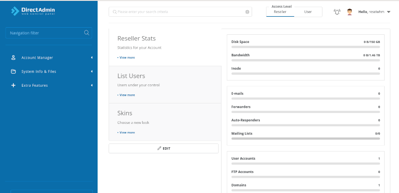Switch access level to User
399x193 pixels.
308,11
